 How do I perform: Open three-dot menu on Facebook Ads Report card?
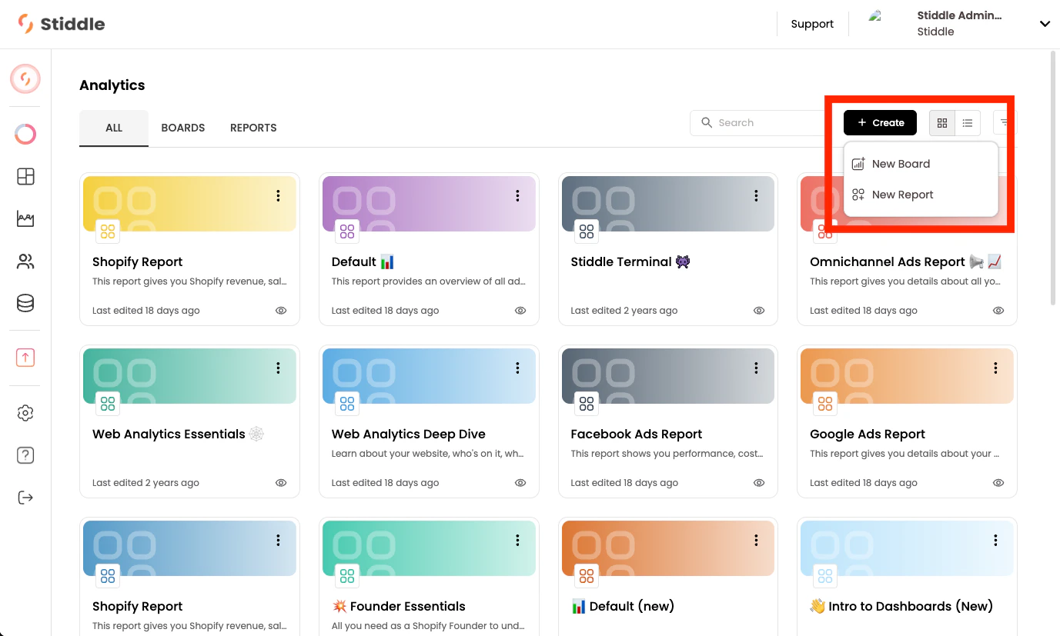click(x=757, y=368)
